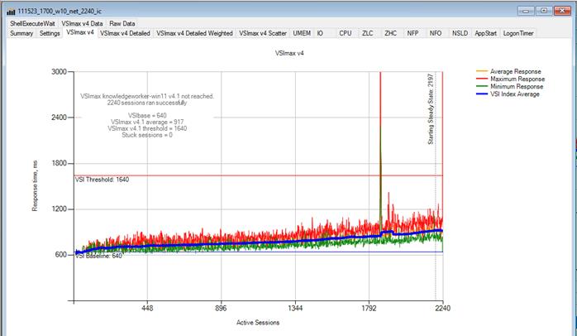Close the analyzer window
Image resolution: width=577 pixels, height=336 pixels.
(562, 11)
